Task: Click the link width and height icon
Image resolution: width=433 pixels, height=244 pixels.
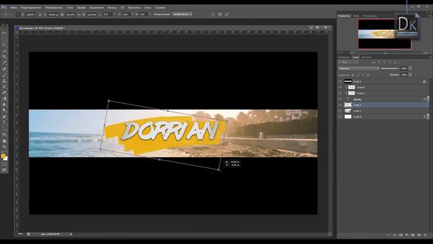Action: (x=78, y=14)
